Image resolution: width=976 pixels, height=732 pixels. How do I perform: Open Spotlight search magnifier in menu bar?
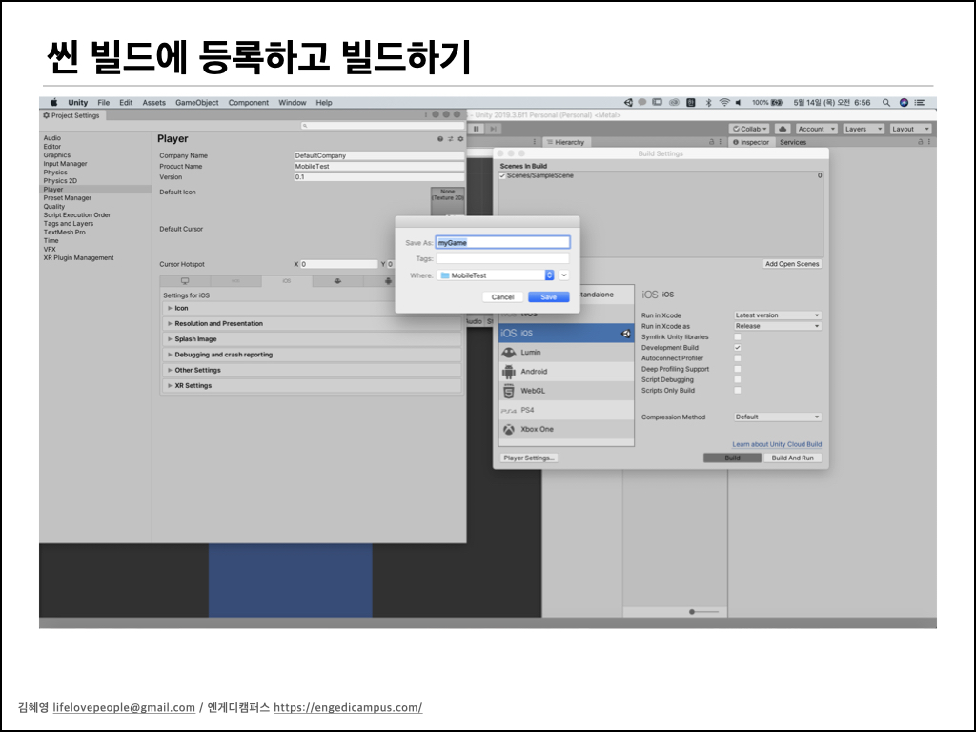885,103
